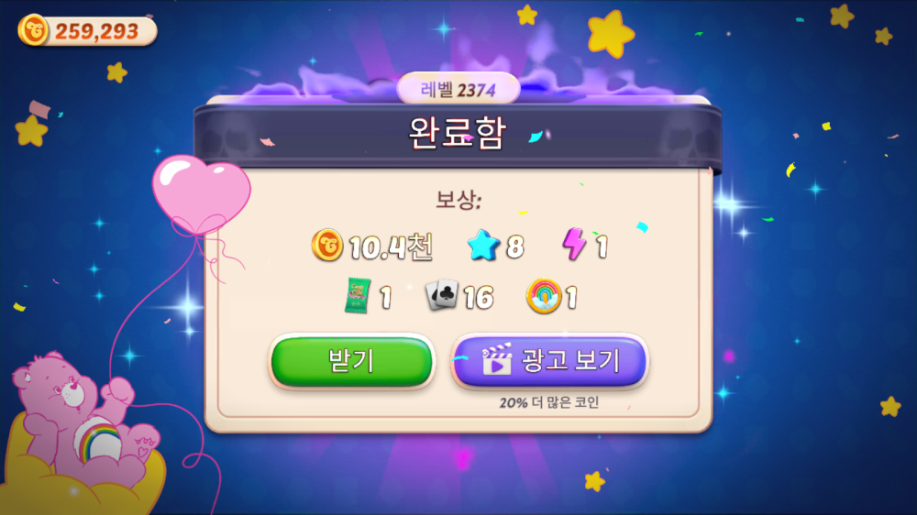Click the large yellow star decoration
This screenshot has height=515, width=917.
[x=611, y=33]
